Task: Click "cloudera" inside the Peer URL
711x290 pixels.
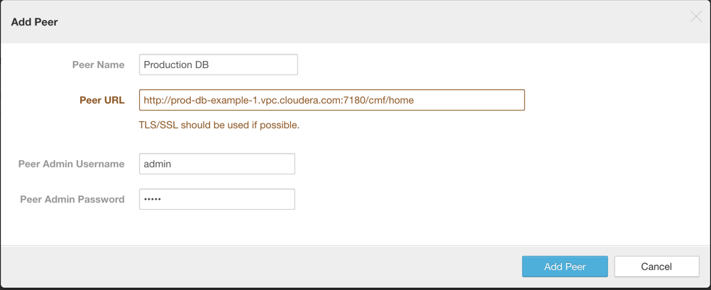Action: tap(298, 100)
